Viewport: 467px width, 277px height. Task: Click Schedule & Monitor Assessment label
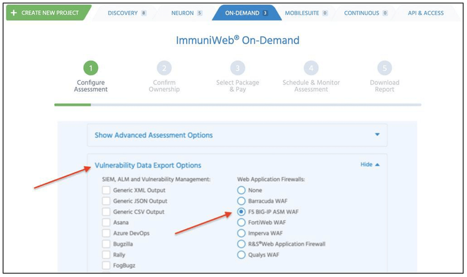(x=311, y=86)
